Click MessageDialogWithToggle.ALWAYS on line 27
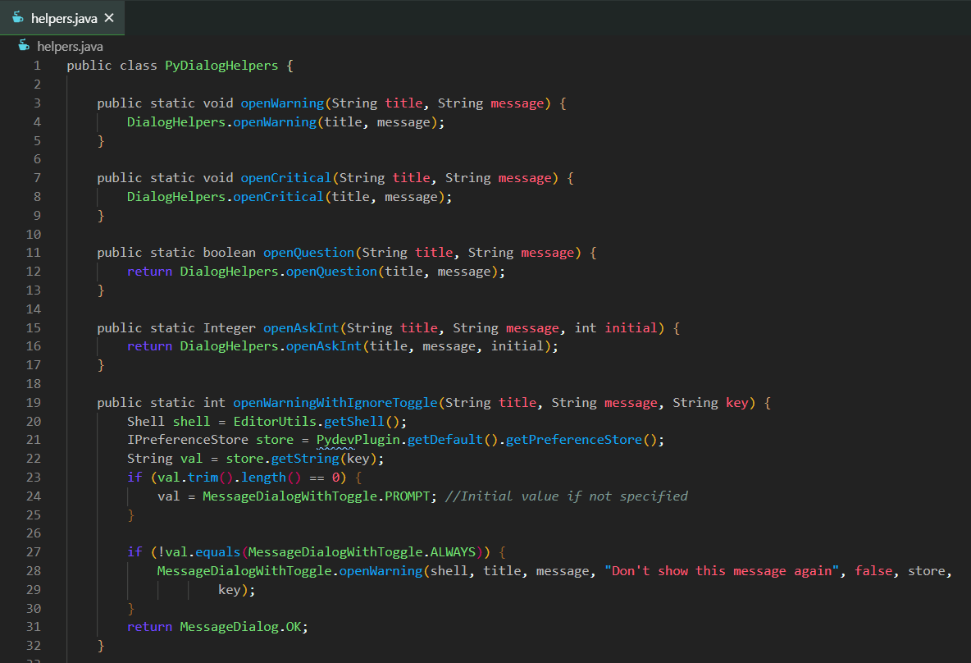 tap(362, 552)
